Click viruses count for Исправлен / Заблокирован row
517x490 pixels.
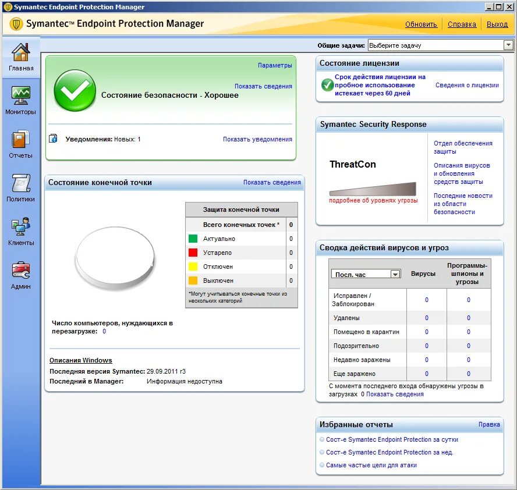click(x=427, y=300)
